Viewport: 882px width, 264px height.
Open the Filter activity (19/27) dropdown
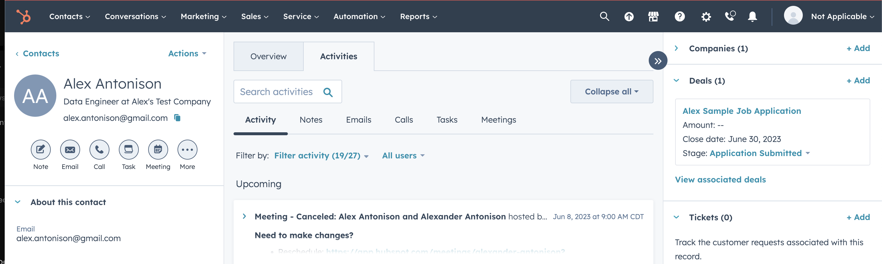(321, 155)
